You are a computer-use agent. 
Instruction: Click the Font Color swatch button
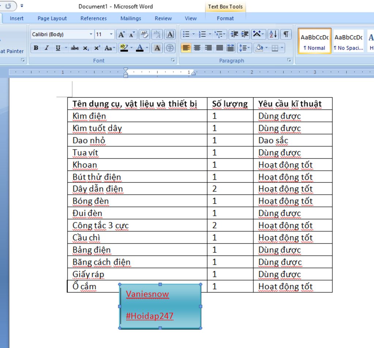140,48
